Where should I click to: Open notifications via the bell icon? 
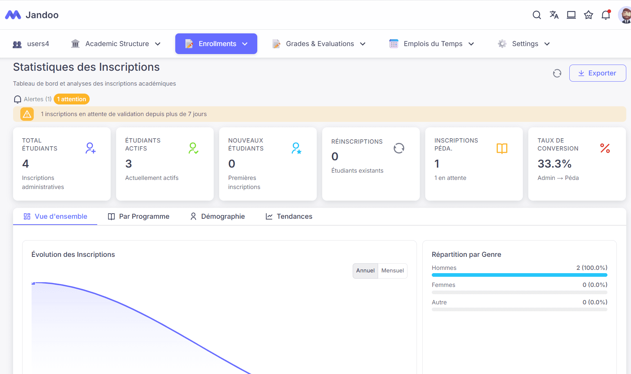(x=605, y=15)
